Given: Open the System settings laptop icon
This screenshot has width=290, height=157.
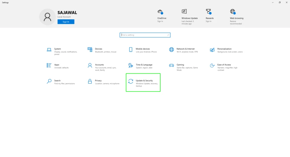Looking at the screenshot, I should click(x=49, y=50).
